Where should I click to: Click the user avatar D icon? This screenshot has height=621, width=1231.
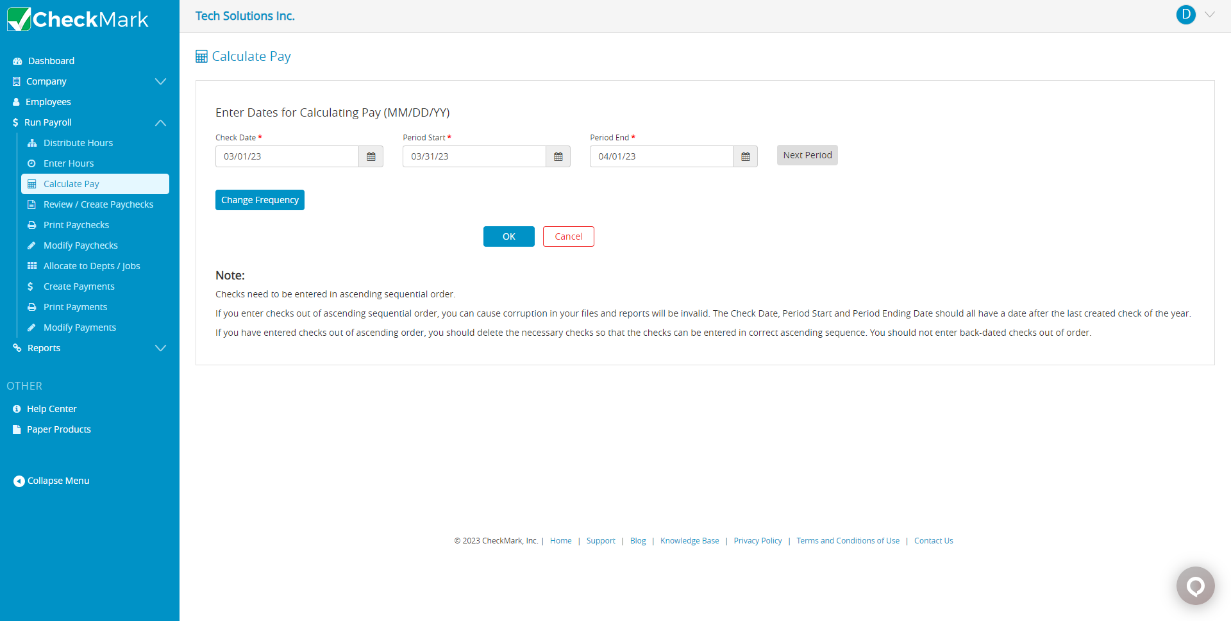(x=1185, y=15)
